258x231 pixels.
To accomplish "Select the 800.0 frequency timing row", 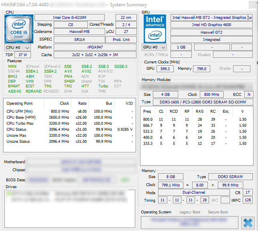I will click(x=197, y=120).
